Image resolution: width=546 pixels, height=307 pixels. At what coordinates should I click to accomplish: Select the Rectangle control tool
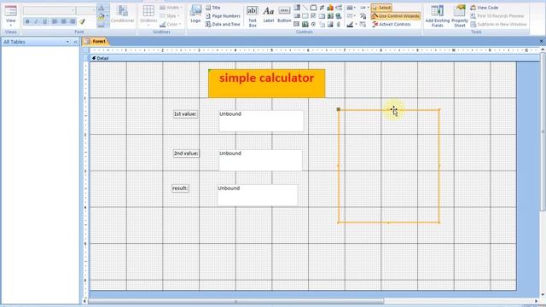(305, 15)
